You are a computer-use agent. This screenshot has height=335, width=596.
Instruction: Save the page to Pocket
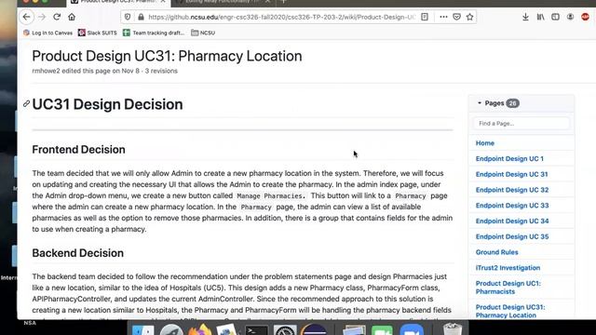[457, 17]
